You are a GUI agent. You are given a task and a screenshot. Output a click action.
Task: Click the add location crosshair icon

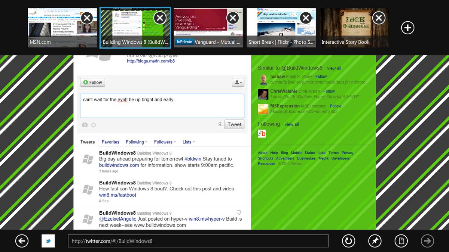point(94,125)
